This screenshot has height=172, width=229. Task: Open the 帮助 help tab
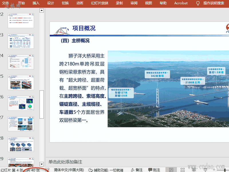pos(163,3)
